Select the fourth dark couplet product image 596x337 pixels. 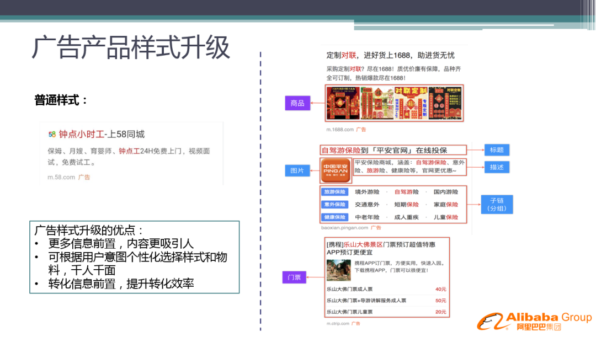click(x=445, y=103)
